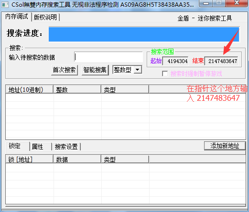Click the 首次搜索 button
The width and height of the screenshot is (249, 212).
65,70
